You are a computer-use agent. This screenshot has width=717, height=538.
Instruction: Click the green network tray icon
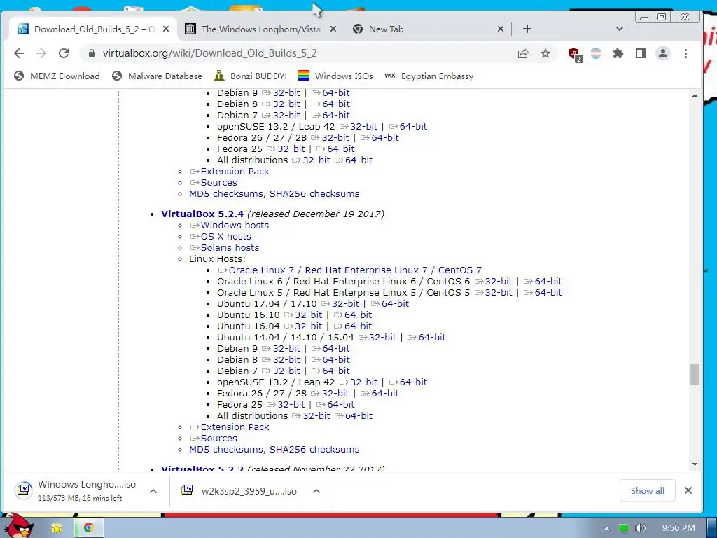coord(624,528)
